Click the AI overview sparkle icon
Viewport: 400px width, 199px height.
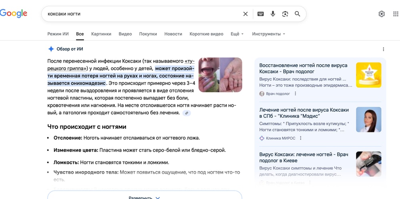[51, 49]
